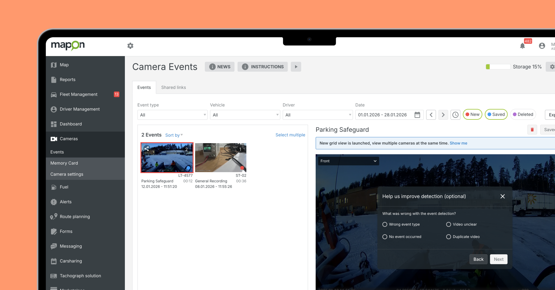Click the settings gear beside Mapon logo
Viewport: 555px width, 290px height.
point(130,46)
